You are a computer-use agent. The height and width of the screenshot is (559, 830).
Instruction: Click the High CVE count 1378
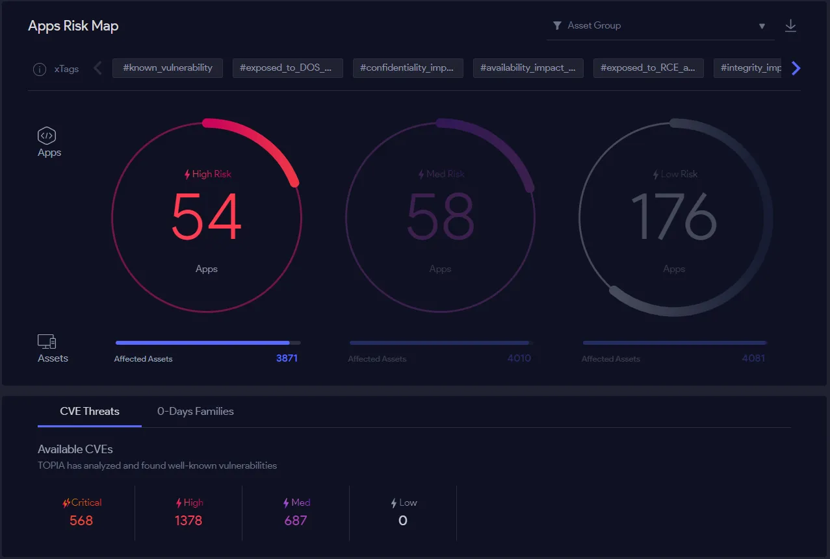tap(188, 521)
